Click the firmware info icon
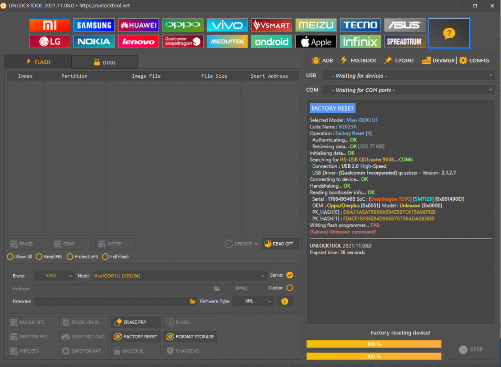This screenshot has width=501, height=367. [285, 301]
